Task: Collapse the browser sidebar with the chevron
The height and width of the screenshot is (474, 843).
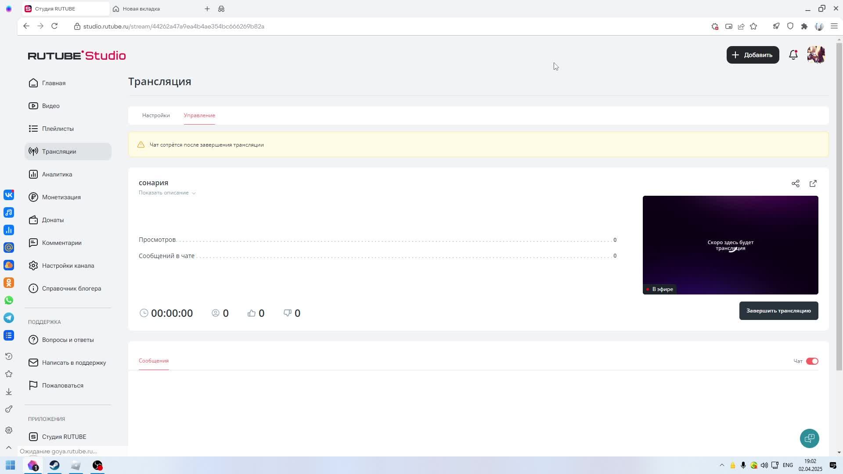Action: pyautogui.click(x=9, y=448)
